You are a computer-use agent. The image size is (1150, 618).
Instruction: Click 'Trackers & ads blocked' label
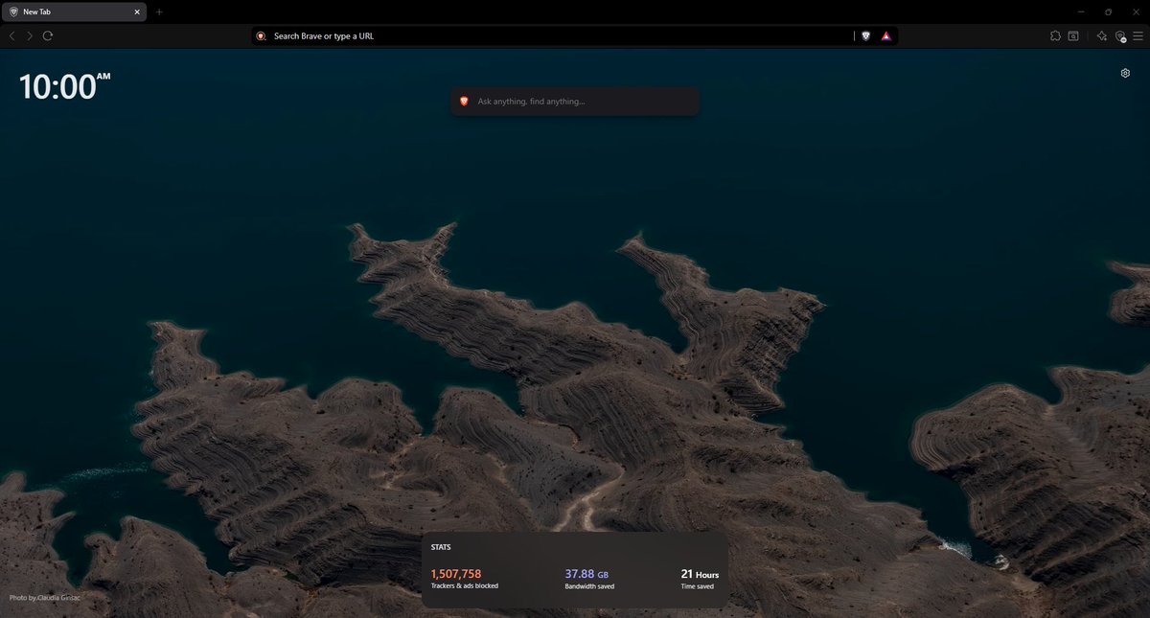[465, 585]
